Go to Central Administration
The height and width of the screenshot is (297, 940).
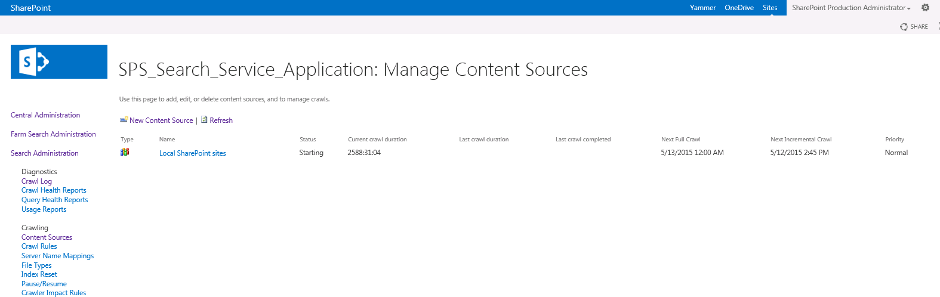point(45,115)
